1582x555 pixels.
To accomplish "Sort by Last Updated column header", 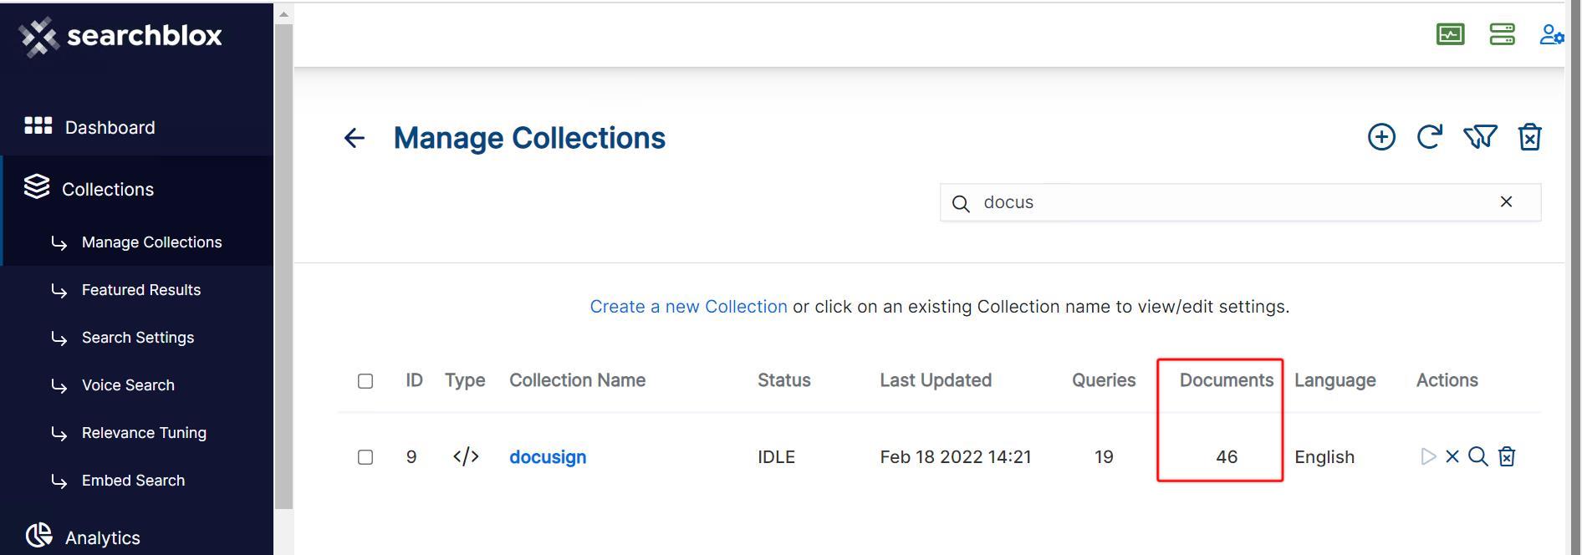I will click(936, 380).
